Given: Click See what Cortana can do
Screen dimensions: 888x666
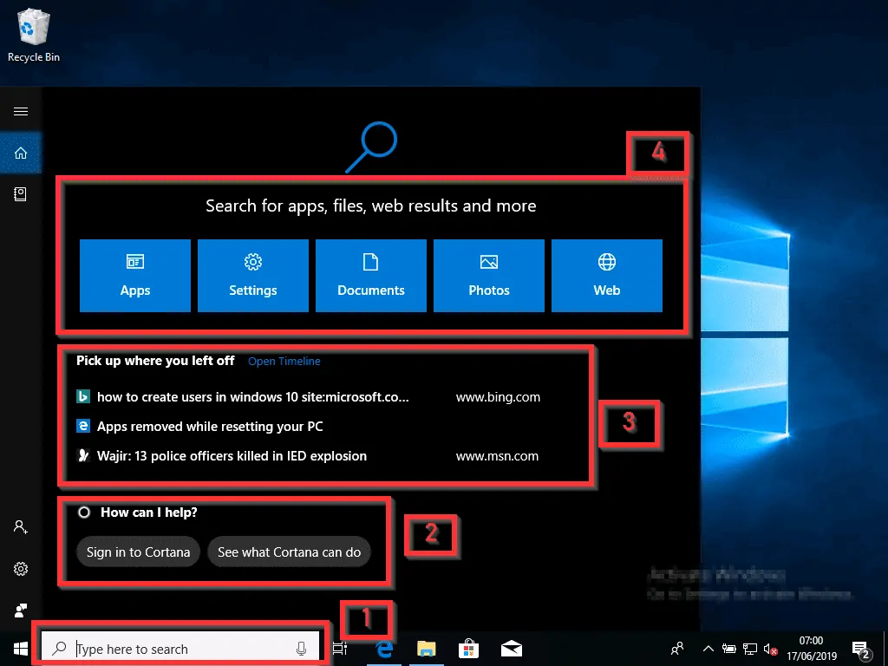Looking at the screenshot, I should 290,552.
